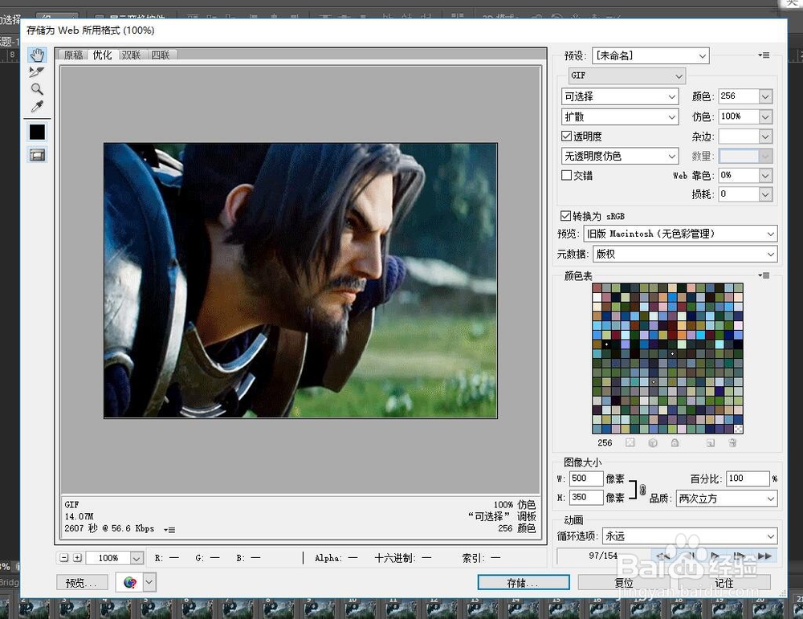This screenshot has width=803, height=619.
Task: Open the 预览 旧版 Macintosh dropdown
Action: pos(680,234)
